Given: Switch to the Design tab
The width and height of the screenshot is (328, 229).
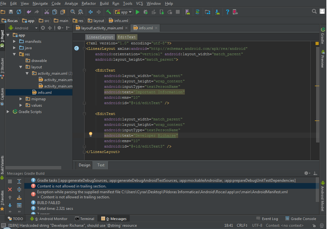Looking at the screenshot, I should click(x=85, y=165).
